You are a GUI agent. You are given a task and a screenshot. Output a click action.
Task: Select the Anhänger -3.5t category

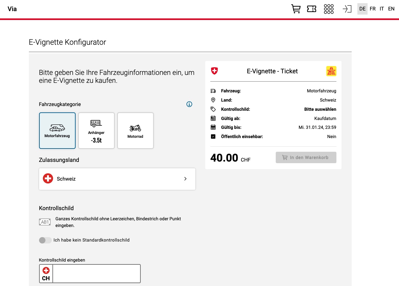point(96,130)
